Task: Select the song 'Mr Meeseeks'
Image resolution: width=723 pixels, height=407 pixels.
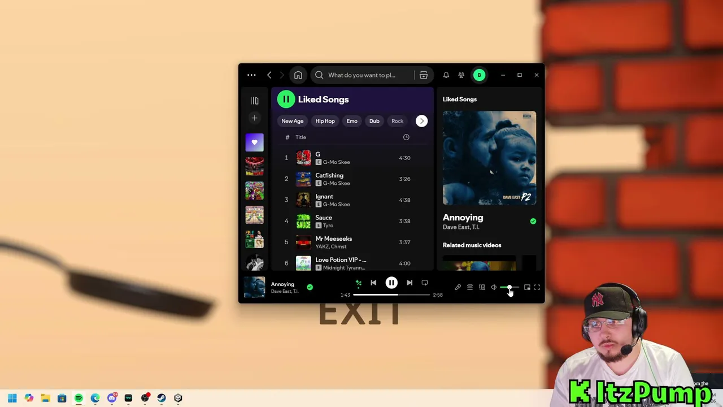Action: coord(352,242)
